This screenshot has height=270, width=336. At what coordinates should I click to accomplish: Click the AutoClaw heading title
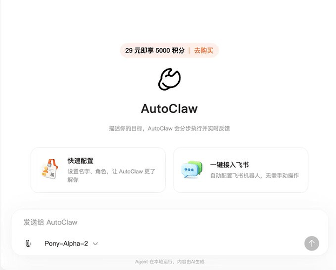[x=169, y=109]
